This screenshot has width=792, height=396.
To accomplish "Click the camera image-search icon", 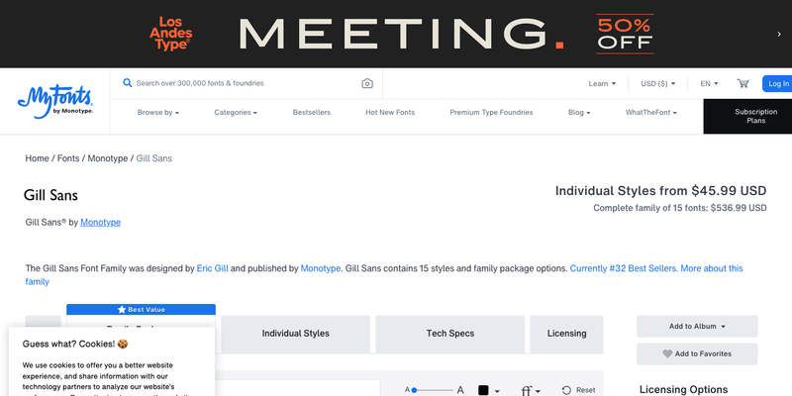I will click(x=367, y=84).
